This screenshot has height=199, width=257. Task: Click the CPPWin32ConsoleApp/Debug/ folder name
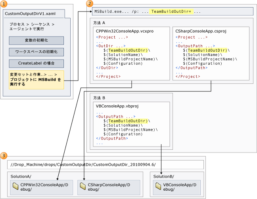click(44, 187)
